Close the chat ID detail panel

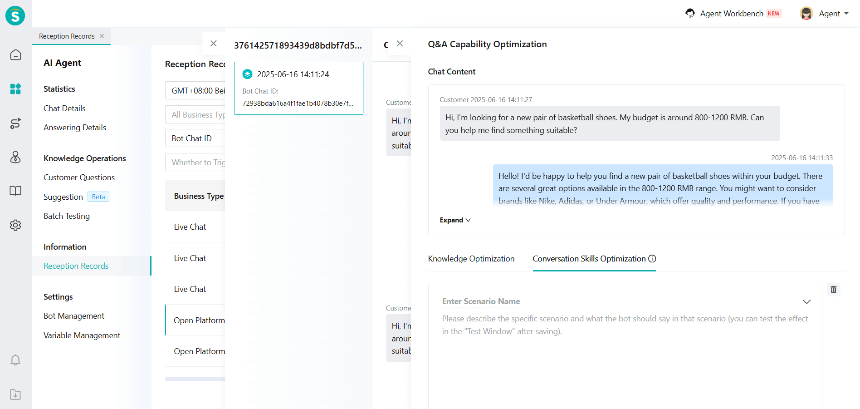pyautogui.click(x=214, y=44)
